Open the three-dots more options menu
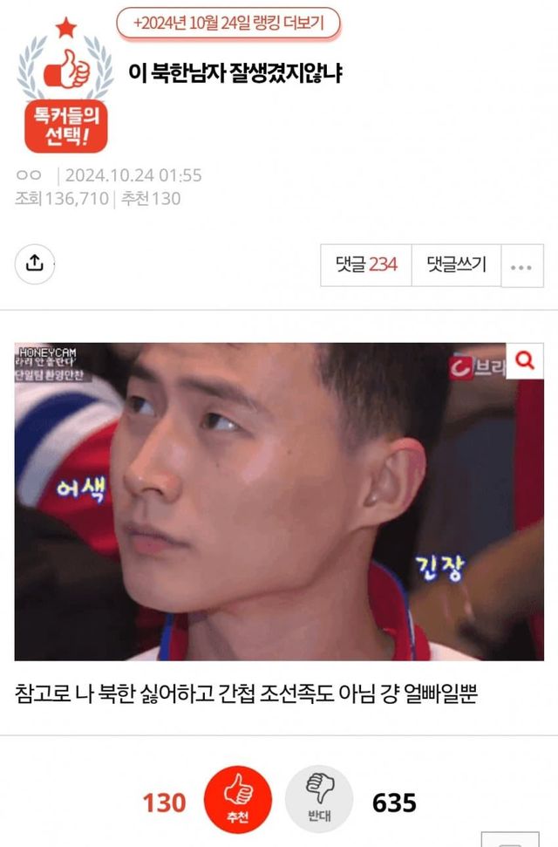Screen dimensions: 558x847 (521, 266)
